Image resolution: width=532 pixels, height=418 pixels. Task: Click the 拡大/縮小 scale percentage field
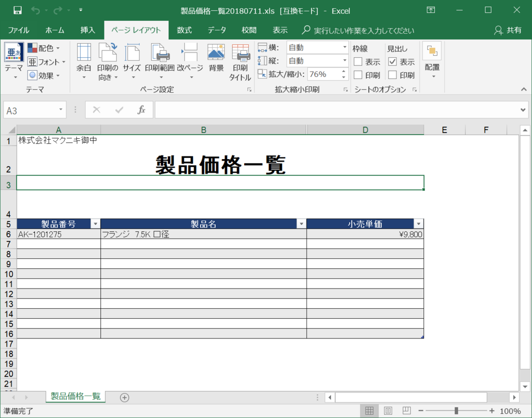click(x=323, y=74)
